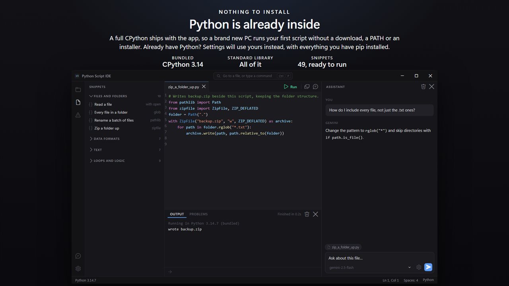The image size is (509, 286).
Task: Select the Snippets page icon in sidebar
Action: tap(78, 102)
